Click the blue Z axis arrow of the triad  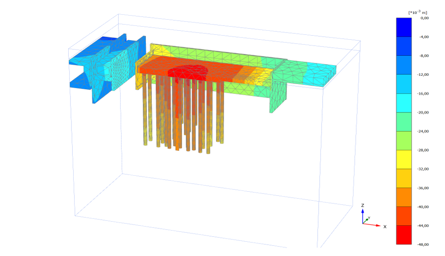(363, 215)
